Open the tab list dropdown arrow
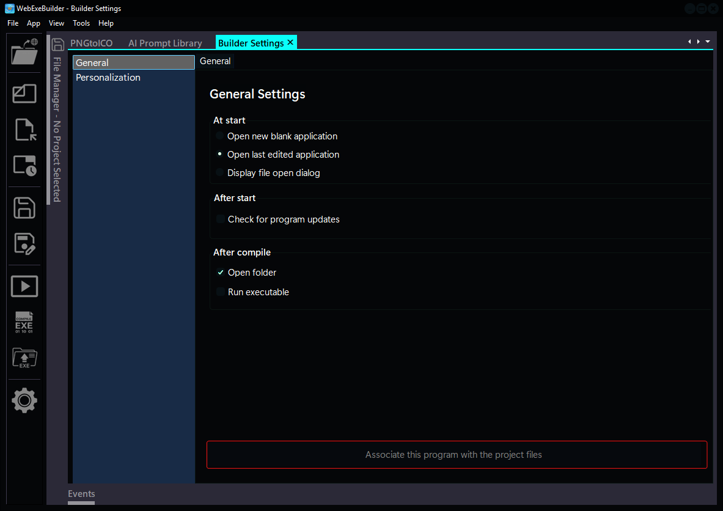The height and width of the screenshot is (511, 723). (x=708, y=41)
